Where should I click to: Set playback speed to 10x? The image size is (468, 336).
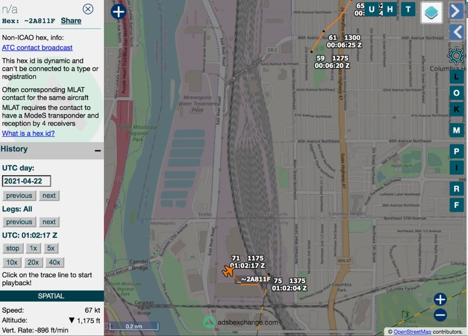[12, 262]
